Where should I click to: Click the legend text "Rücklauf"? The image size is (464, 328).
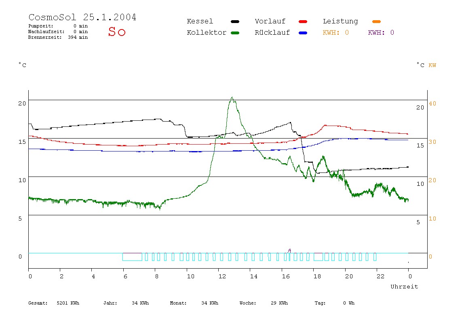[272, 33]
